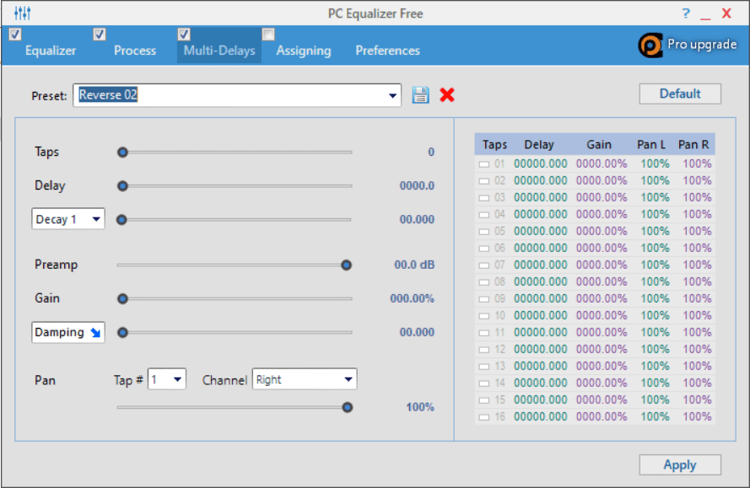
Task: Click the Gain value 000.00%
Action: 412,298
